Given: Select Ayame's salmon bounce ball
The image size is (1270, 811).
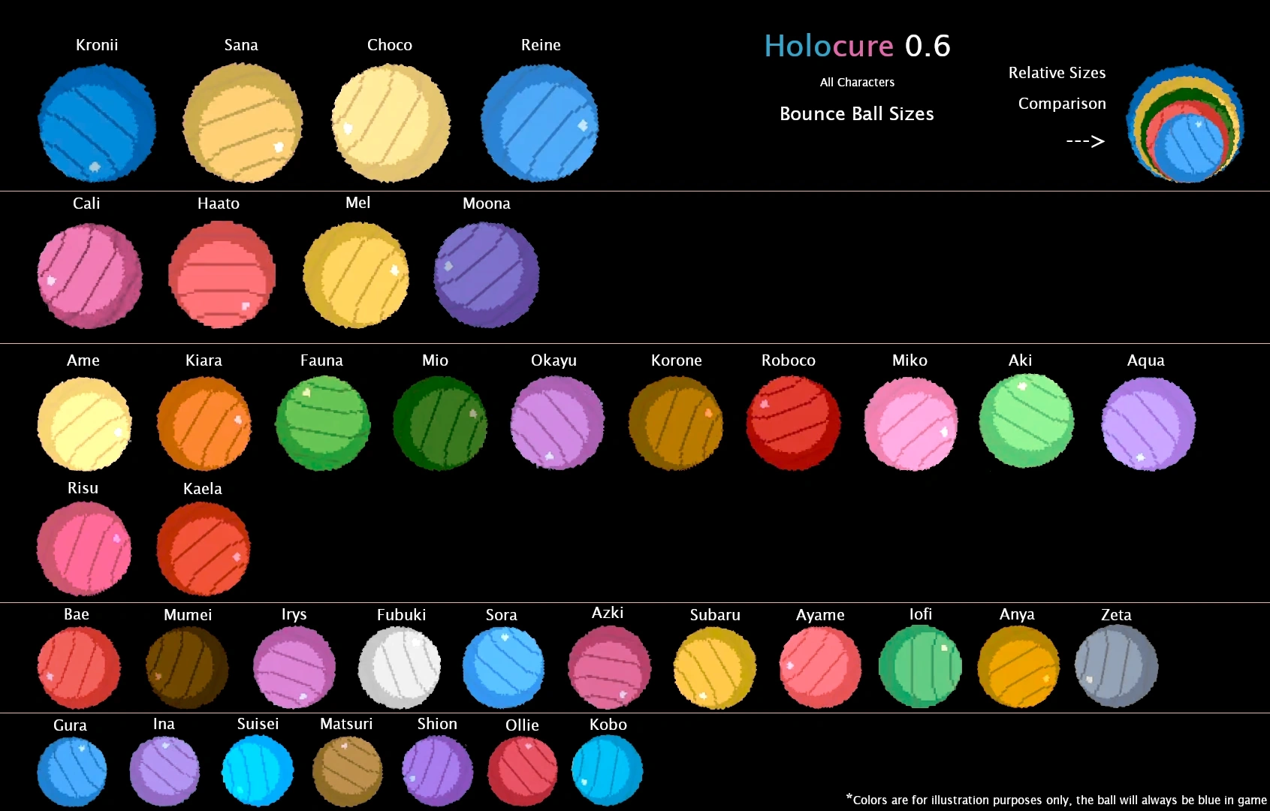Looking at the screenshot, I should pyautogui.click(x=820, y=668).
